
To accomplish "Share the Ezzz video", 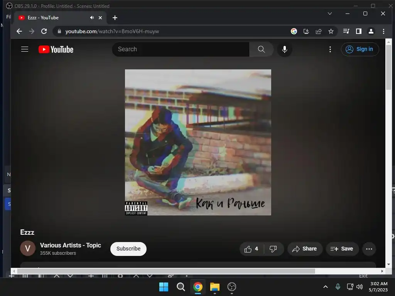I will pyautogui.click(x=305, y=249).
